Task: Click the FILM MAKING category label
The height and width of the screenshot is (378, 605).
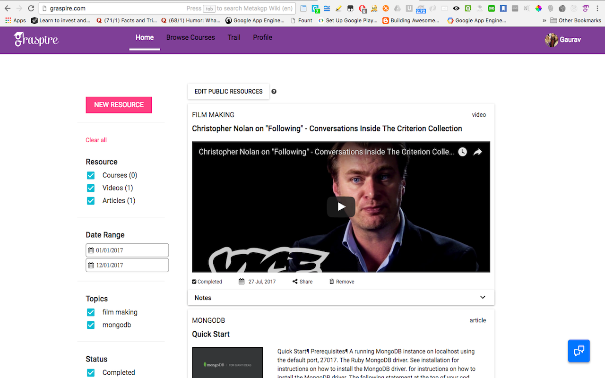Action: [x=213, y=115]
